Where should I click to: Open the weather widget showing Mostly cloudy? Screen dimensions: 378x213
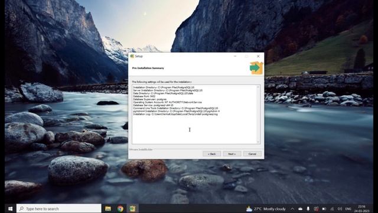pos(266,209)
